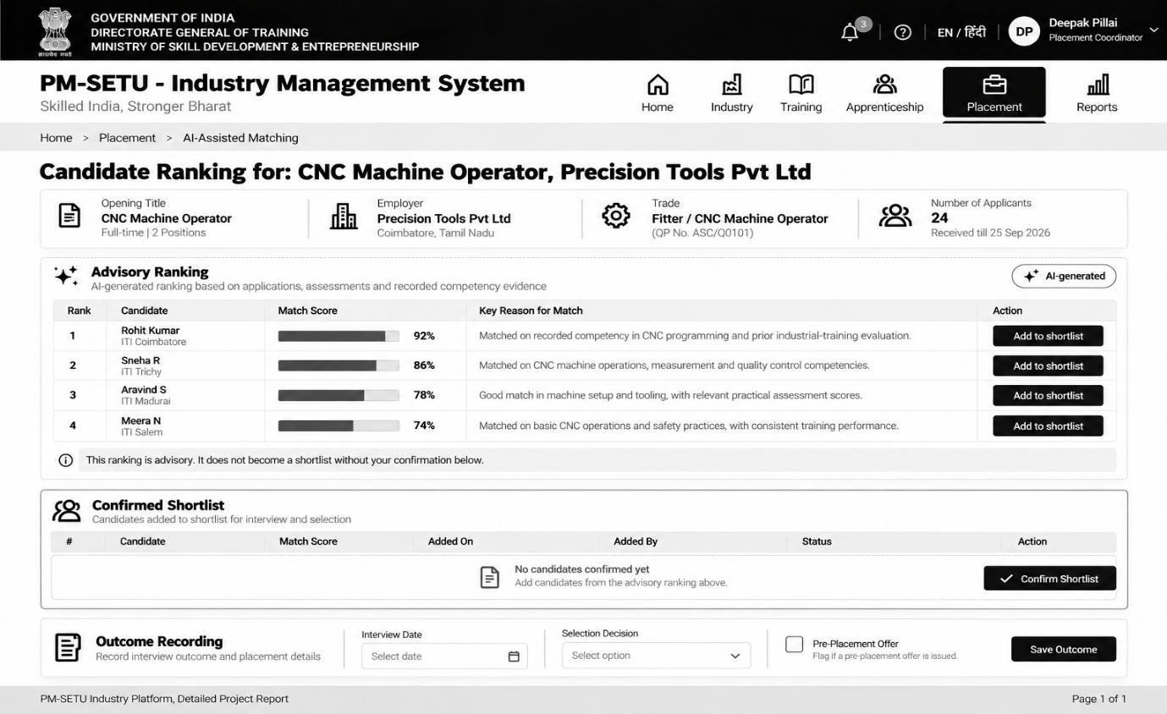Click the Confirm Shortlist button
The height and width of the screenshot is (714, 1167).
(x=1049, y=579)
